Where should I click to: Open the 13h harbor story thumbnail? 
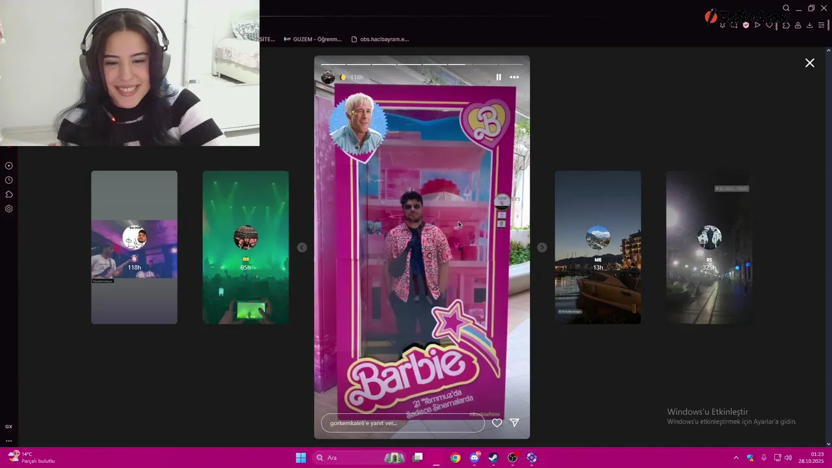click(598, 247)
